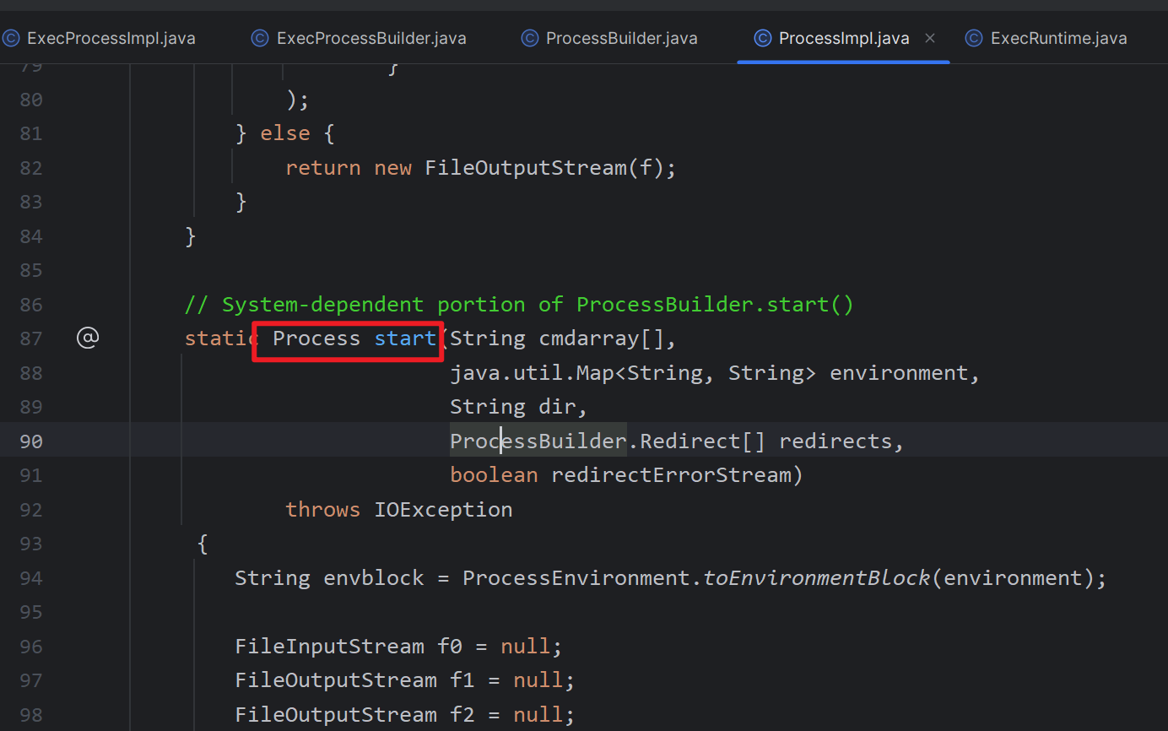This screenshot has width=1168, height=731.
Task: Click the class icon on ExecRuntime.java tab
Action: pyautogui.click(x=974, y=38)
